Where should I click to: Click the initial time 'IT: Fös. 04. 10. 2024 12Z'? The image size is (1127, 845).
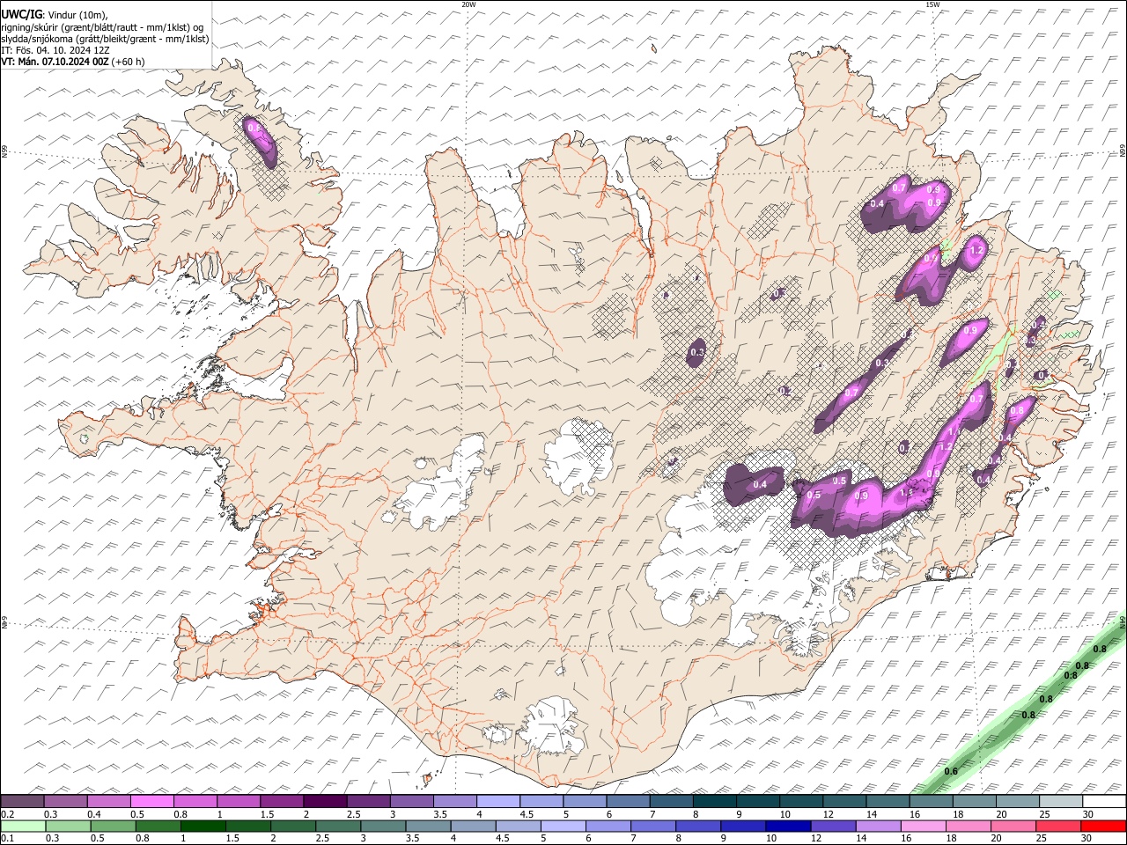[x=54, y=50]
